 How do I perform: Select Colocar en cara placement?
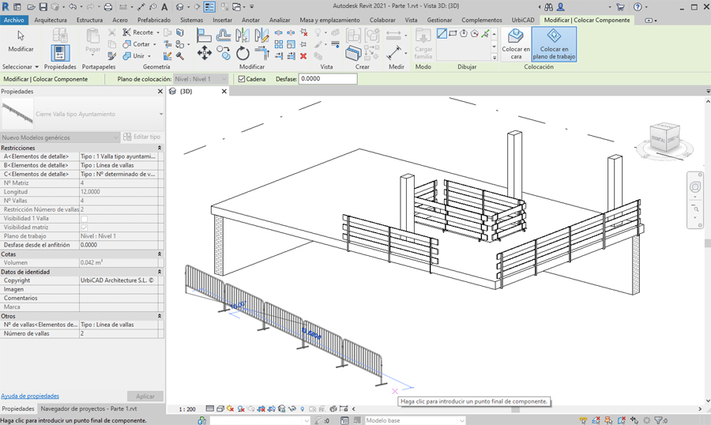(x=516, y=44)
